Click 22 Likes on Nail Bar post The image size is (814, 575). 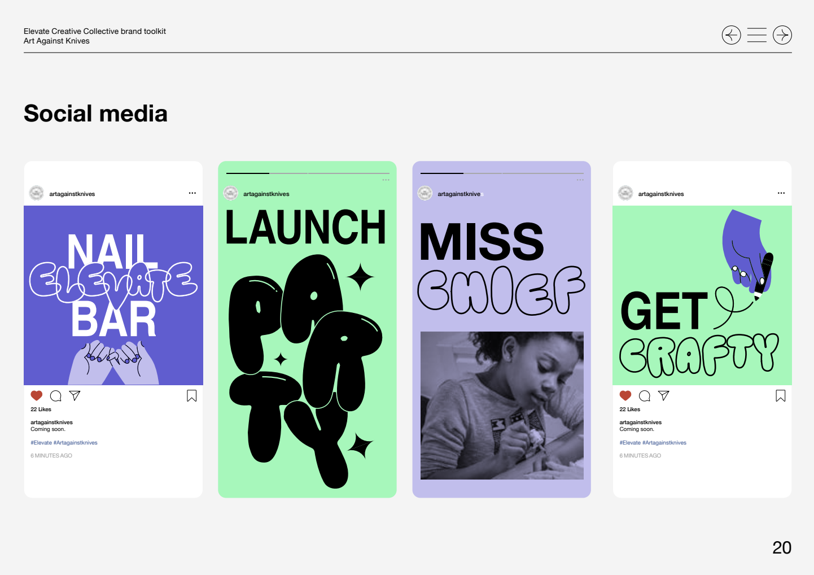pyautogui.click(x=41, y=410)
